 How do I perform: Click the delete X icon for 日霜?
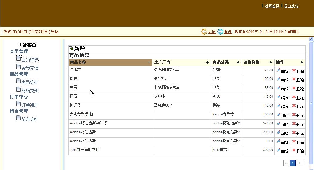click(294, 97)
